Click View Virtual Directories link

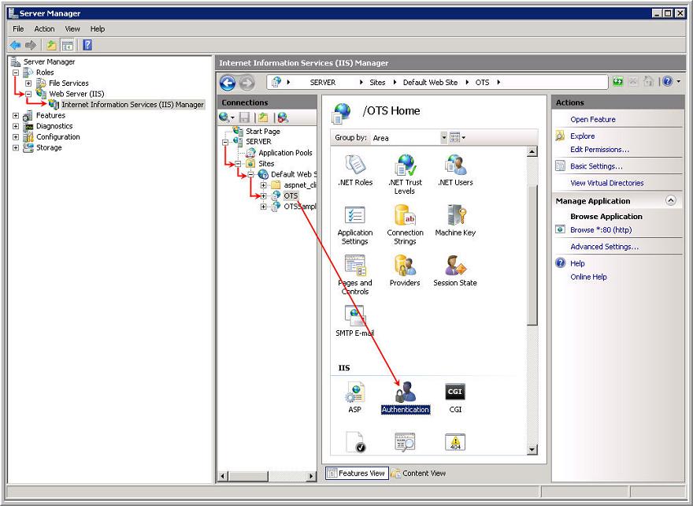click(607, 183)
